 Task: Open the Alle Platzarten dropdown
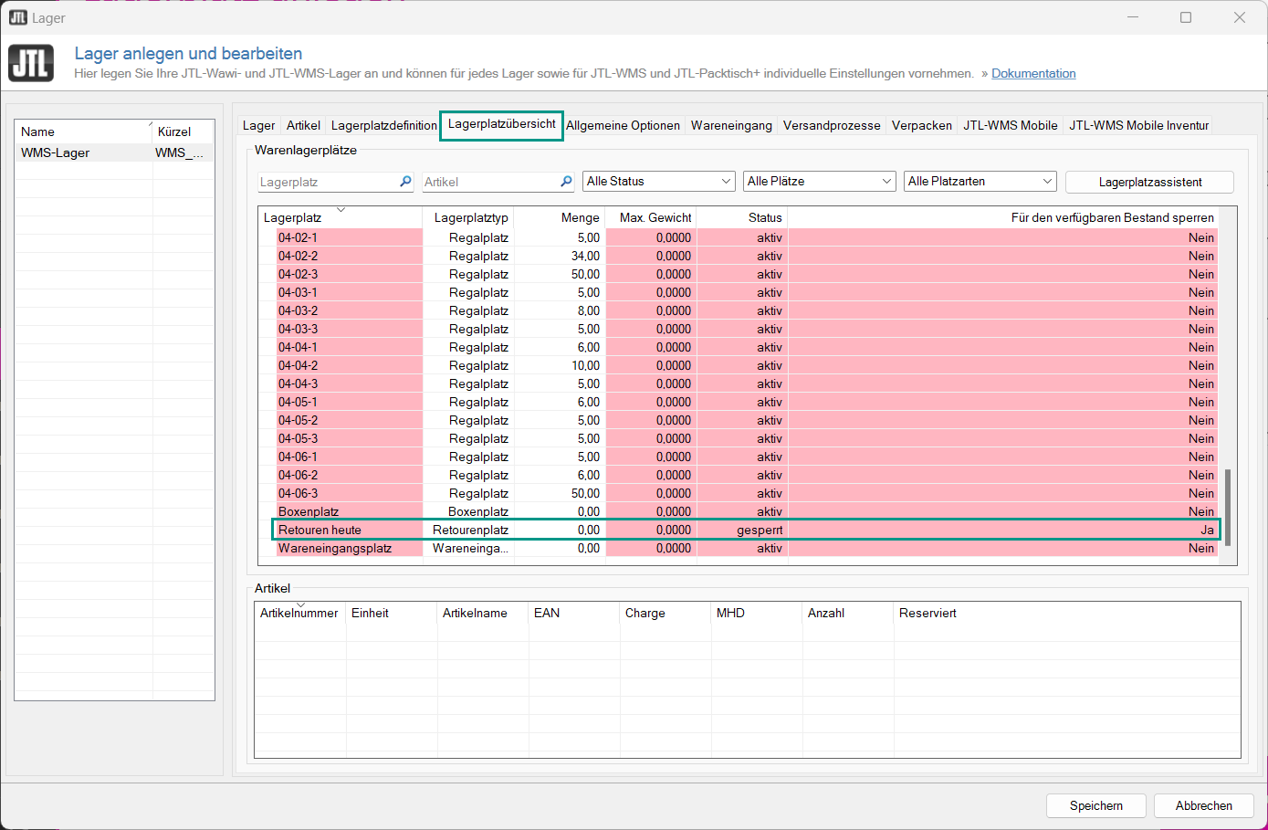980,182
